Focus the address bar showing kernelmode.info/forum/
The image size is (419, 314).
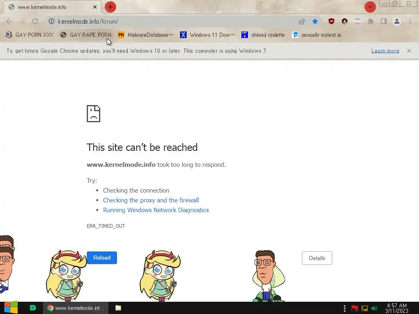(171, 21)
